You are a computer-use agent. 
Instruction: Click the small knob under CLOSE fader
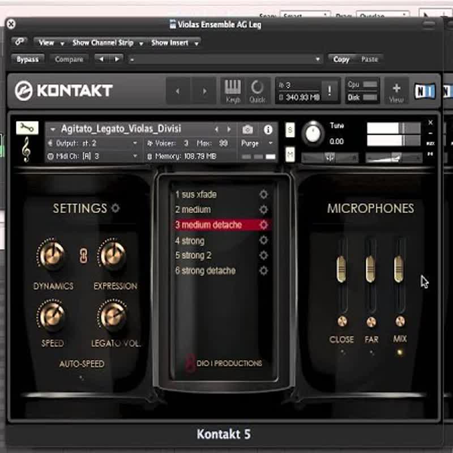[343, 321]
